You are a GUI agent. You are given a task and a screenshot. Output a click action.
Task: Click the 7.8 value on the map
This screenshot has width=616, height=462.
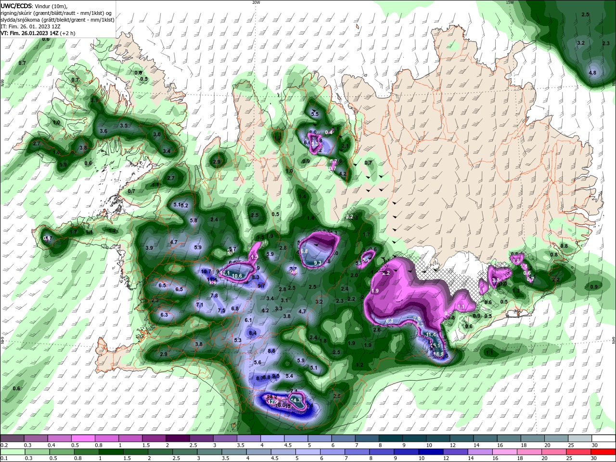pyautogui.click(x=214, y=295)
